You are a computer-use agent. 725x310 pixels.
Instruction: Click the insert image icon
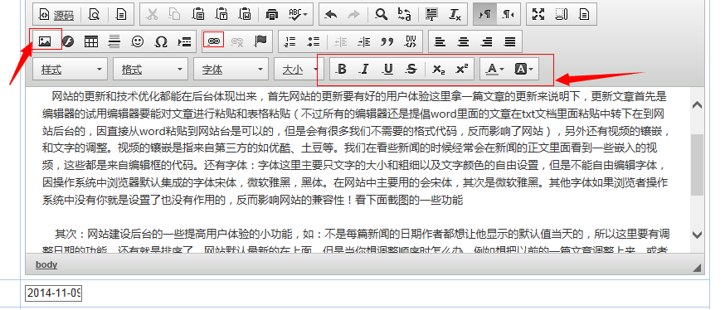click(x=45, y=41)
